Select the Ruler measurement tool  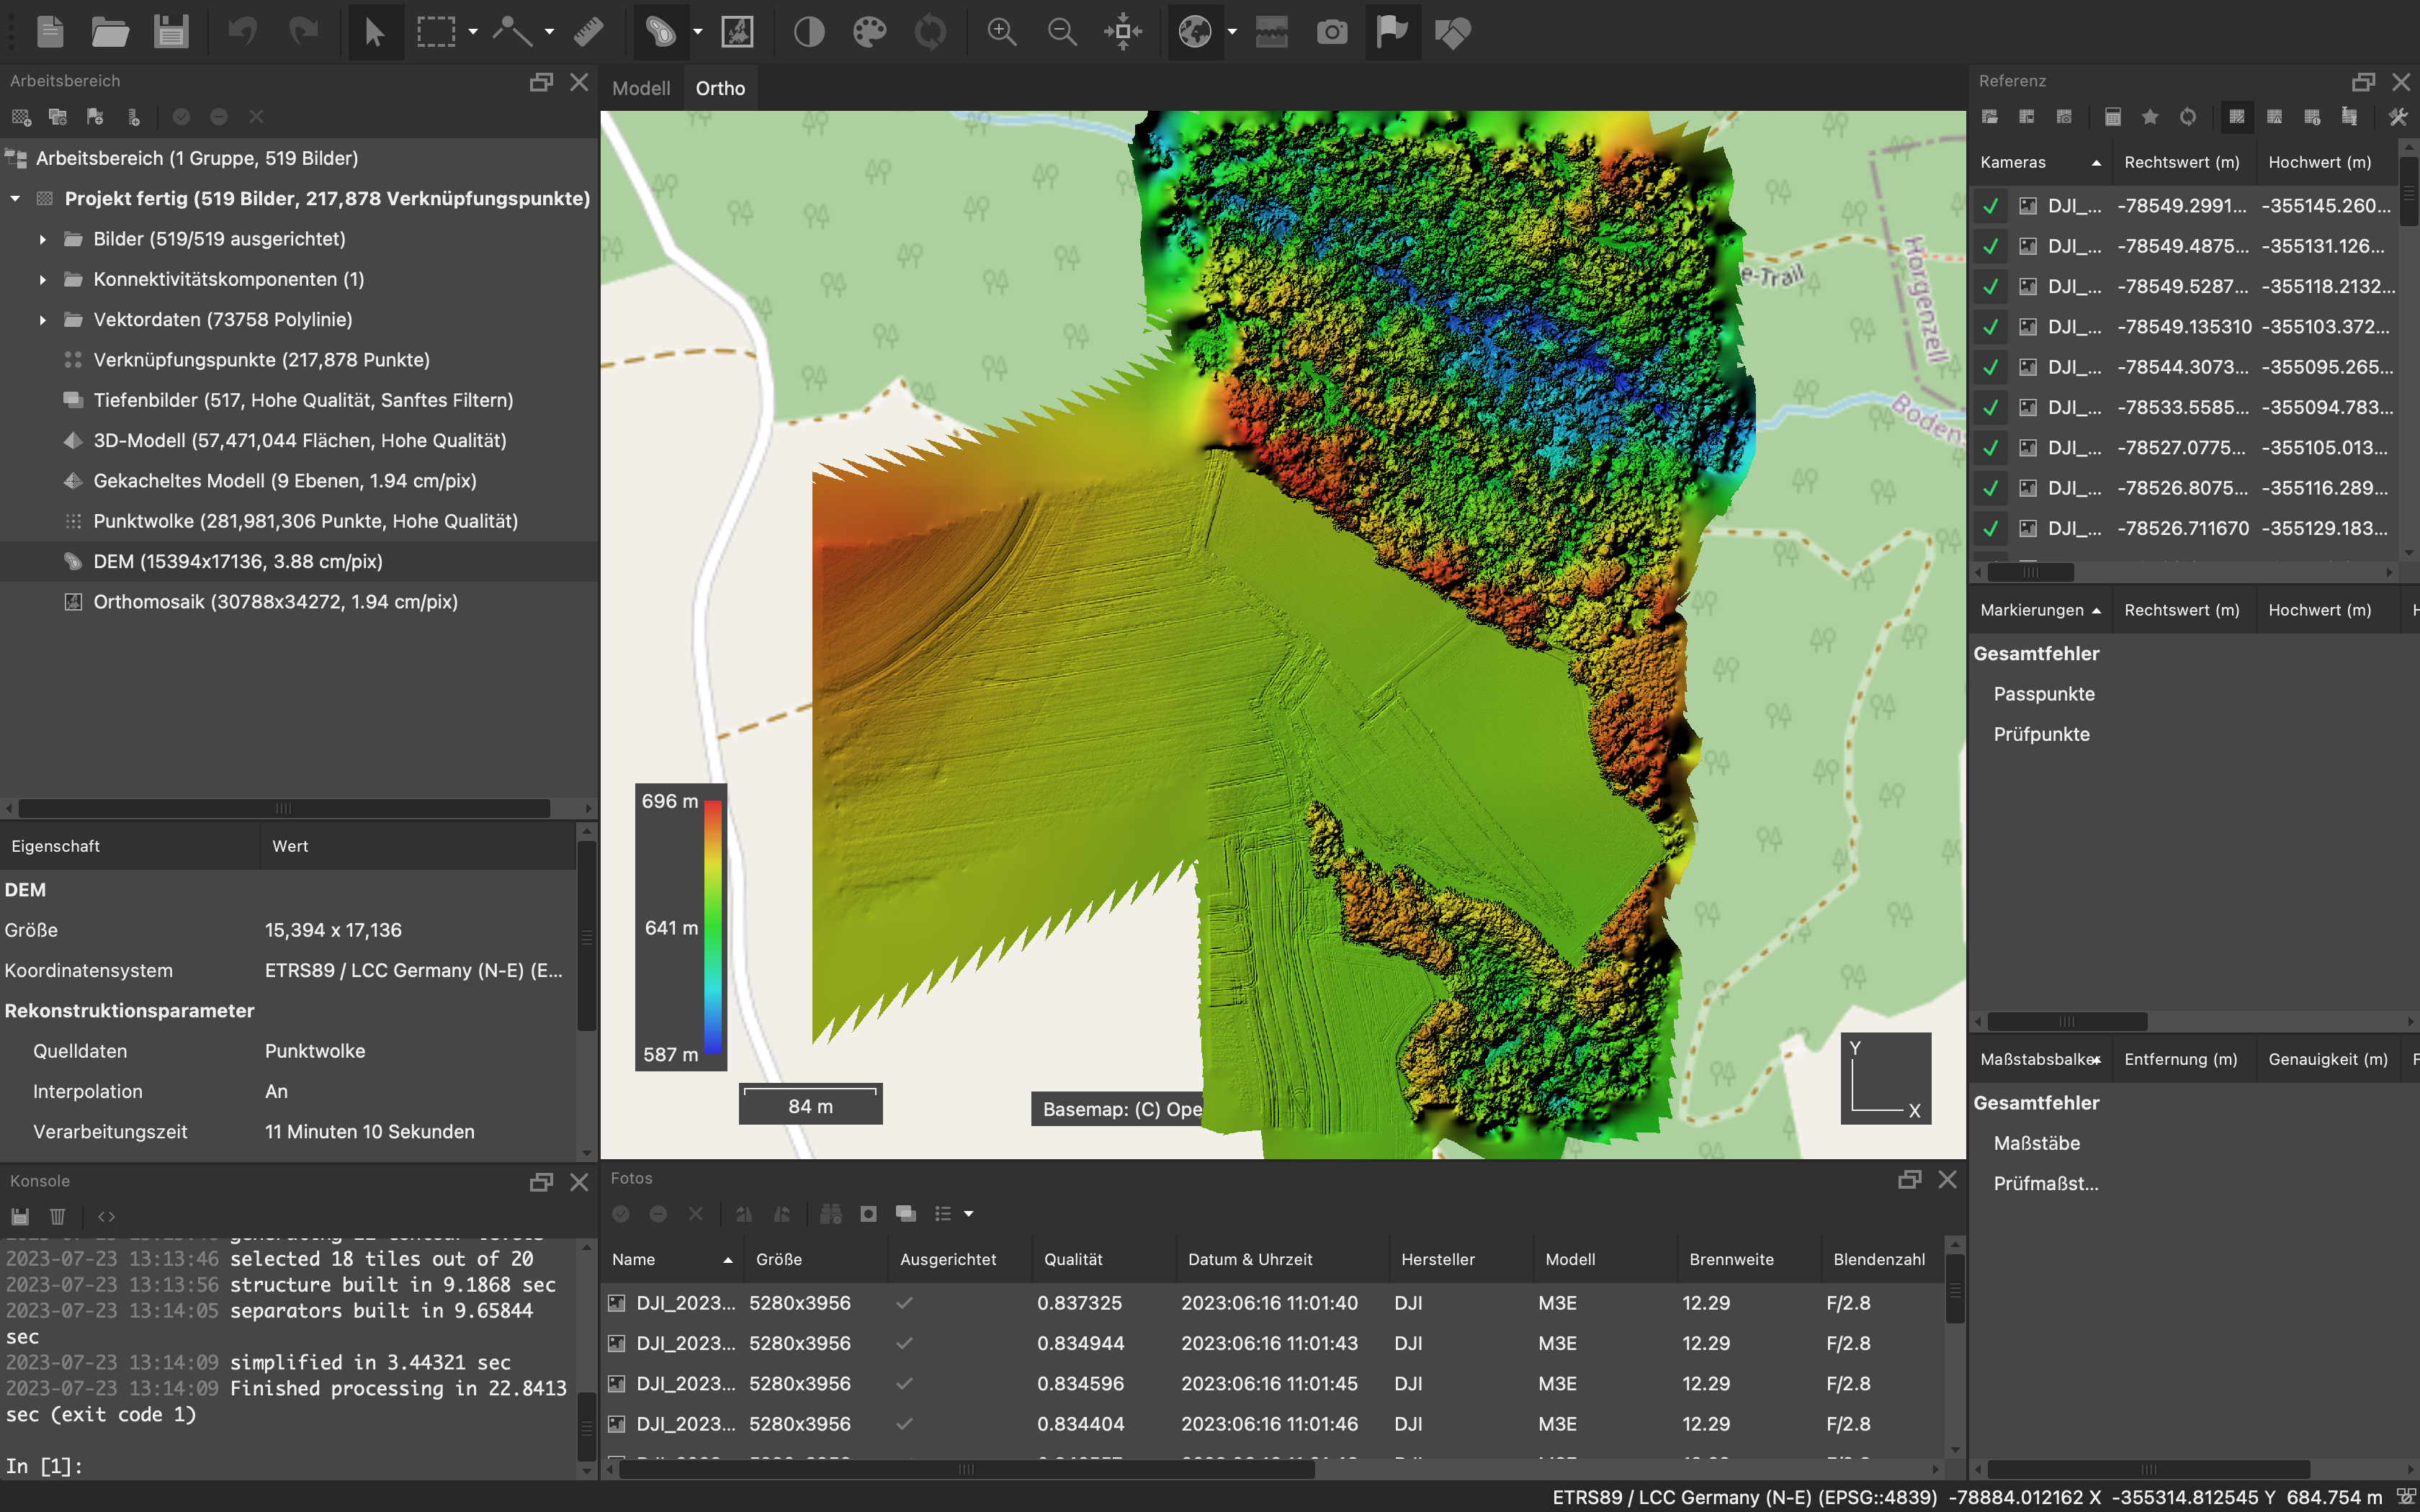coord(588,32)
